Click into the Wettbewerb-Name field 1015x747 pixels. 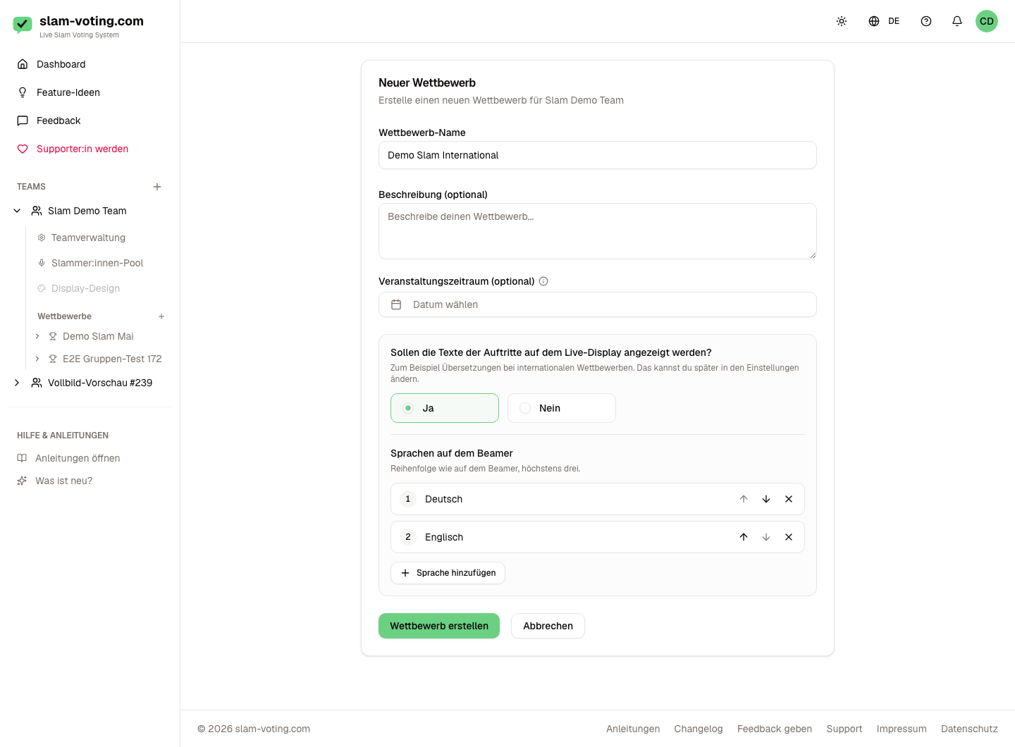pyautogui.click(x=598, y=155)
